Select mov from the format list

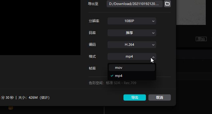tap(132, 68)
